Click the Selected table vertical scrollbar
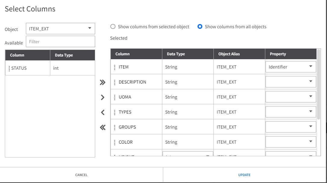This screenshot has height=183, width=327. click(319, 84)
